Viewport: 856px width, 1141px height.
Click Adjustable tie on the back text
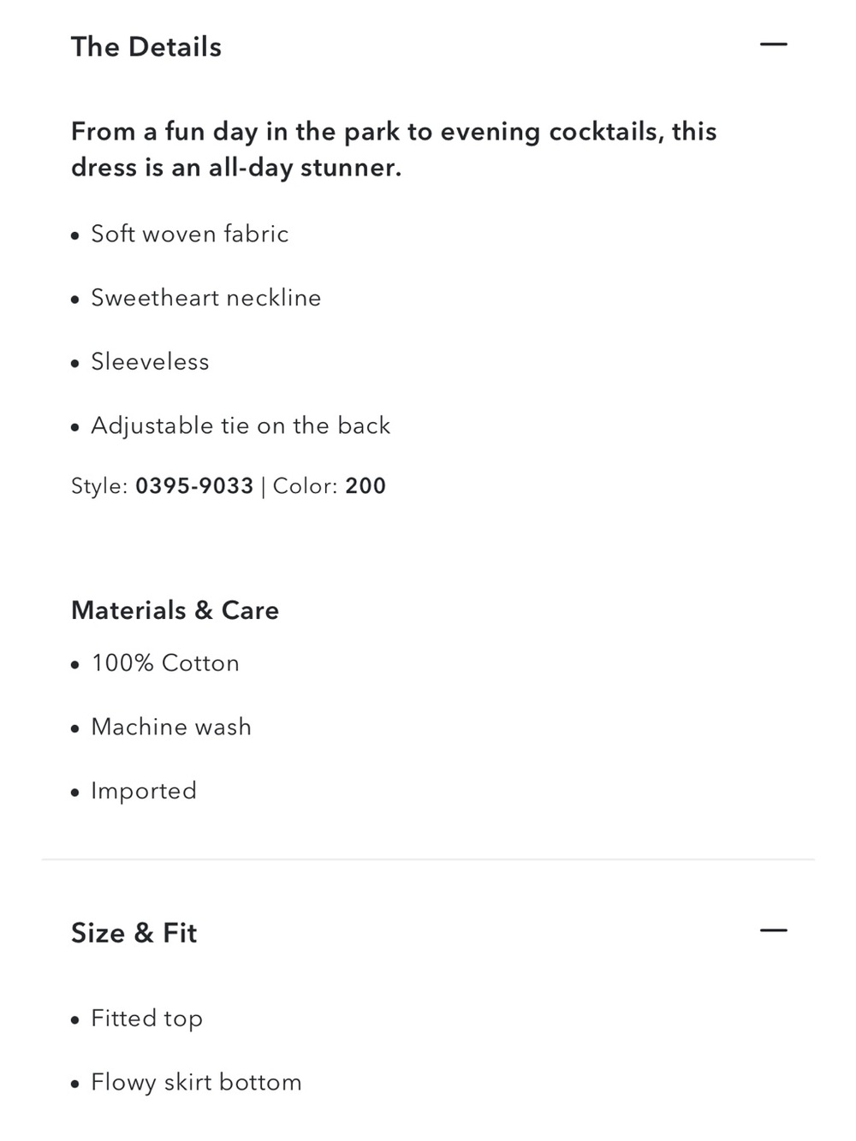pos(241,425)
